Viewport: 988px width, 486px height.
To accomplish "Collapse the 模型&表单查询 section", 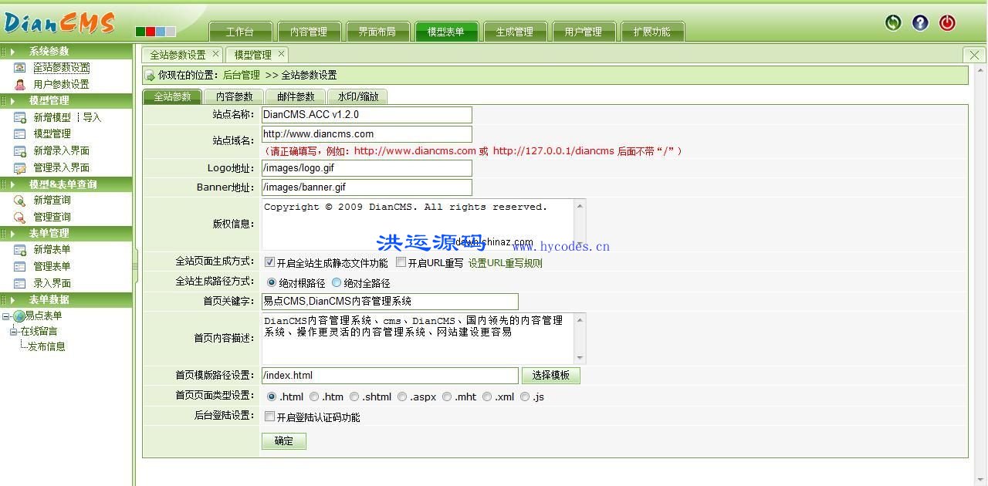I will (66, 184).
